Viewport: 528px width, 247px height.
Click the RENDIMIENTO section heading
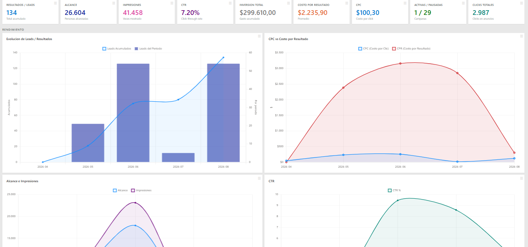13,29
